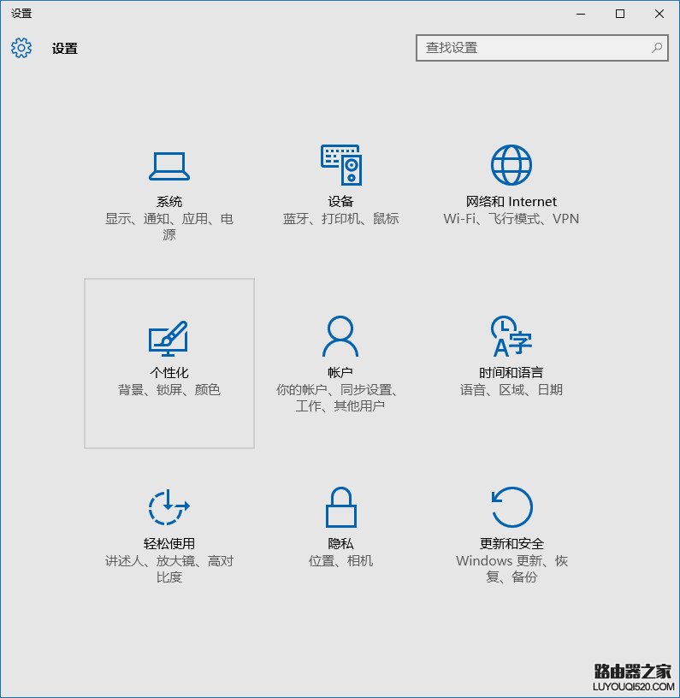This screenshot has height=698, width=680.
Task: Click description 背景、锁屏、颜色
Action: [x=169, y=389]
